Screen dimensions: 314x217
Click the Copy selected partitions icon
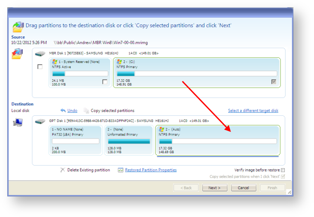pos(86,110)
